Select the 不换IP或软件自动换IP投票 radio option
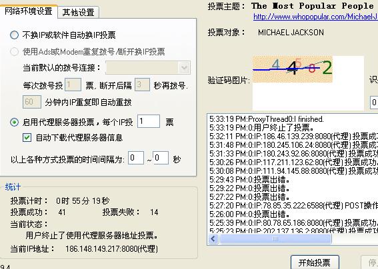Viewport: 378px width, 269px height. [x=14, y=35]
